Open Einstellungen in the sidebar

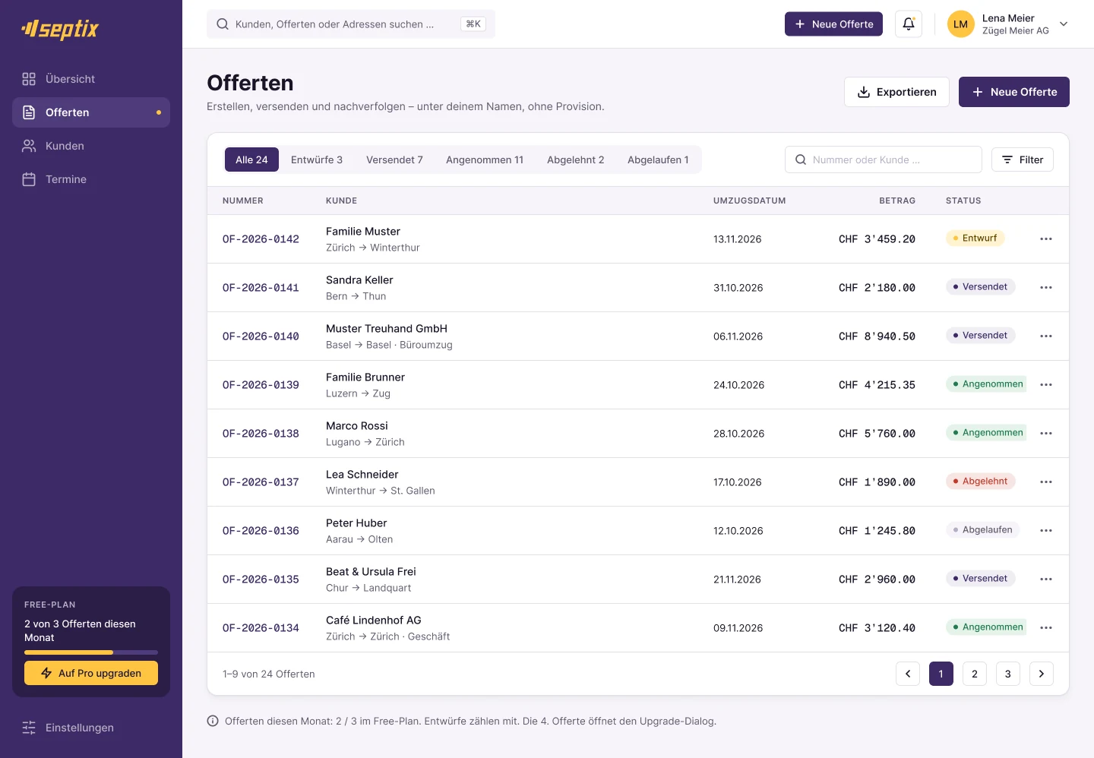(91, 728)
